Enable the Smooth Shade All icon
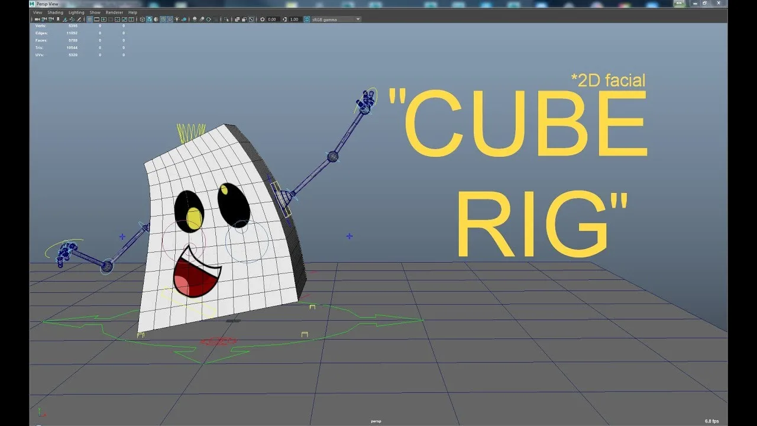This screenshot has height=426, width=757. [148, 19]
